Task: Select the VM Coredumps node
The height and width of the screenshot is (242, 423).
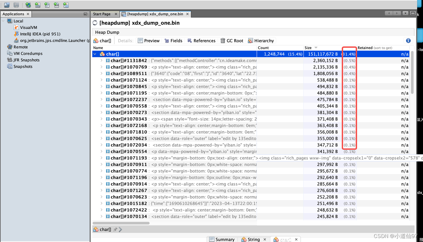Action: (25, 53)
